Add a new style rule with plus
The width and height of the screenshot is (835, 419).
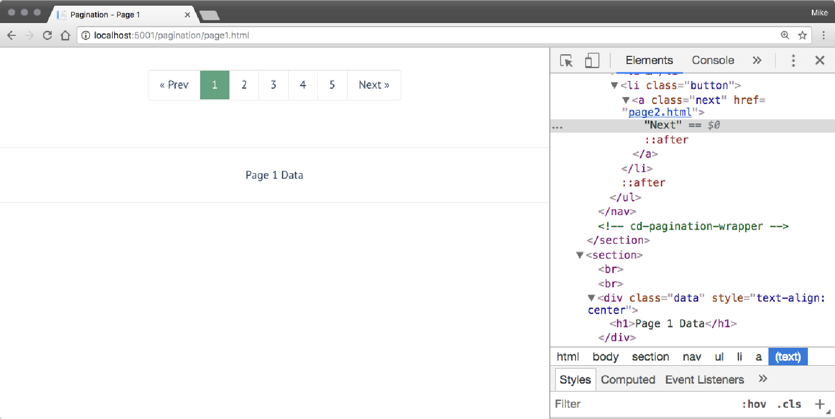820,404
